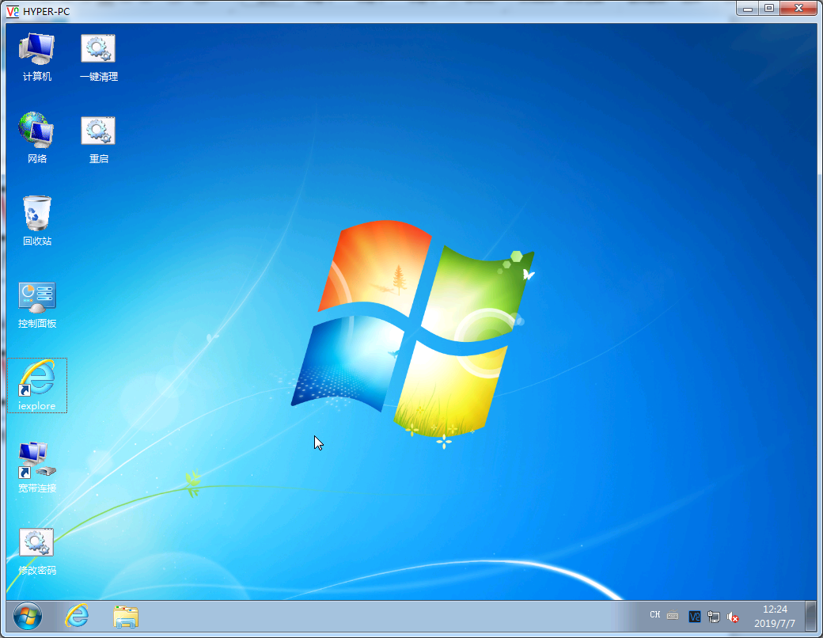Click the CH input language indicator

pyautogui.click(x=654, y=614)
